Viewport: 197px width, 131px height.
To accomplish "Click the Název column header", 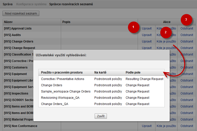I will coord(8,22).
